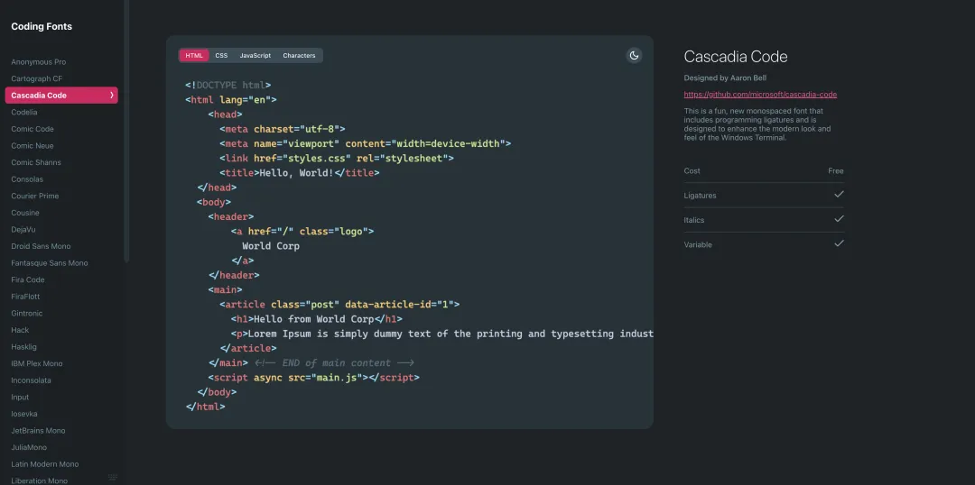Switch to the HTML tab
Screen dimensions: 975x485
tap(194, 55)
